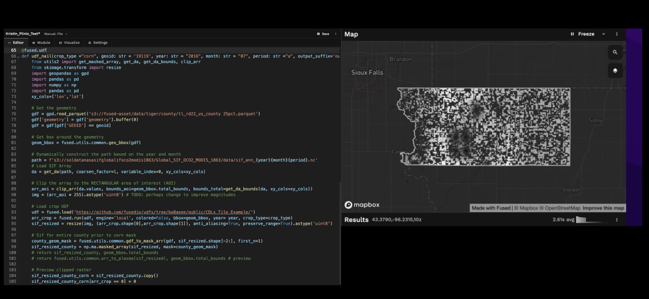Click the map search magnifier icon

[x=615, y=53]
